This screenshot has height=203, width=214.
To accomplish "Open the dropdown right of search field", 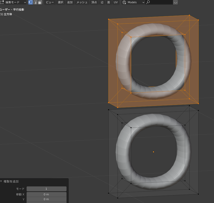I will pos(175,2).
